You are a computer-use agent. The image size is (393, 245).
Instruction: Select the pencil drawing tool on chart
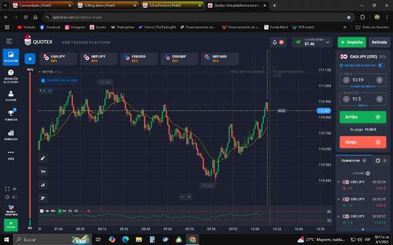click(x=43, y=158)
